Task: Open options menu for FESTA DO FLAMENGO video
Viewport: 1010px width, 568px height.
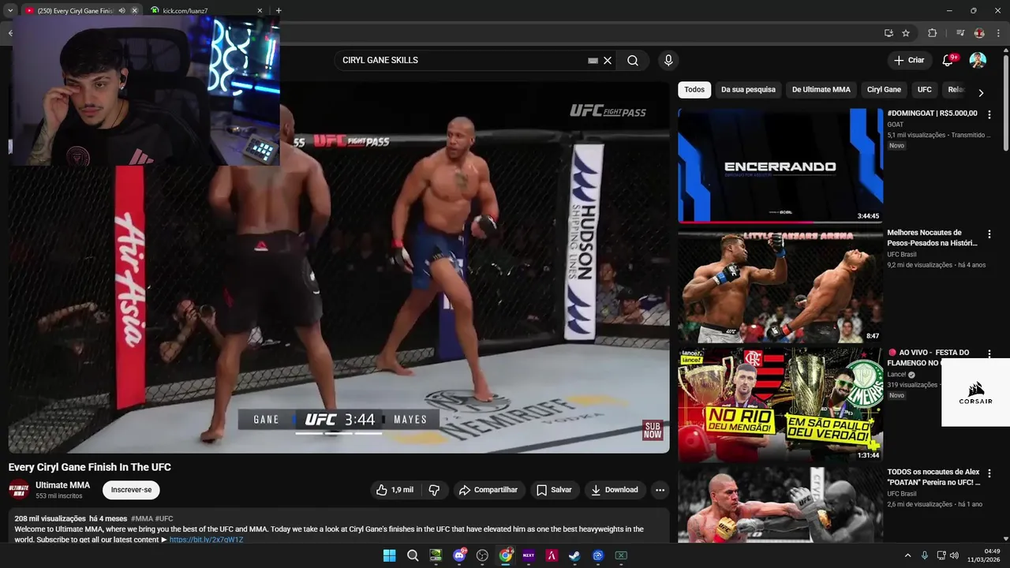Action: point(989,353)
